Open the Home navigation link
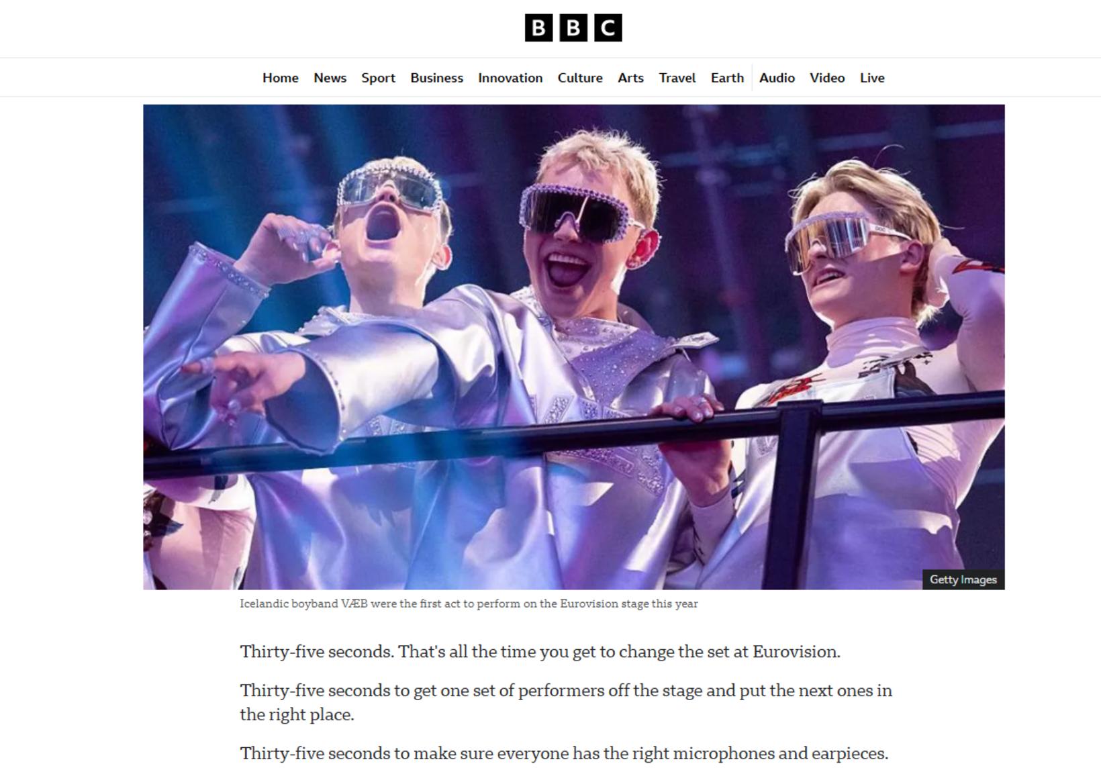This screenshot has width=1101, height=772. (281, 78)
